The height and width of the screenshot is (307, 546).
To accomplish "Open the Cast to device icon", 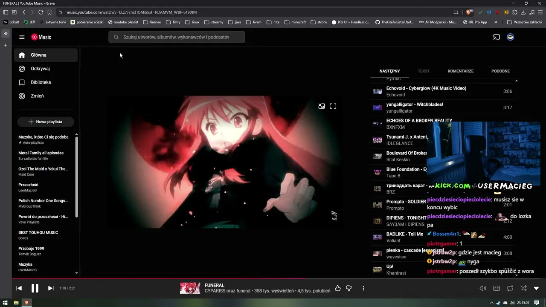I will (497, 37).
